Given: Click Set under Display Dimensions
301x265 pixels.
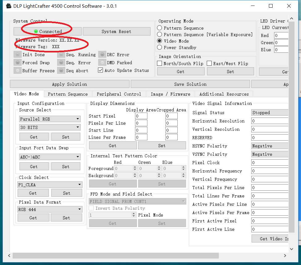Looking at the screenshot, I should tap(162, 145).
